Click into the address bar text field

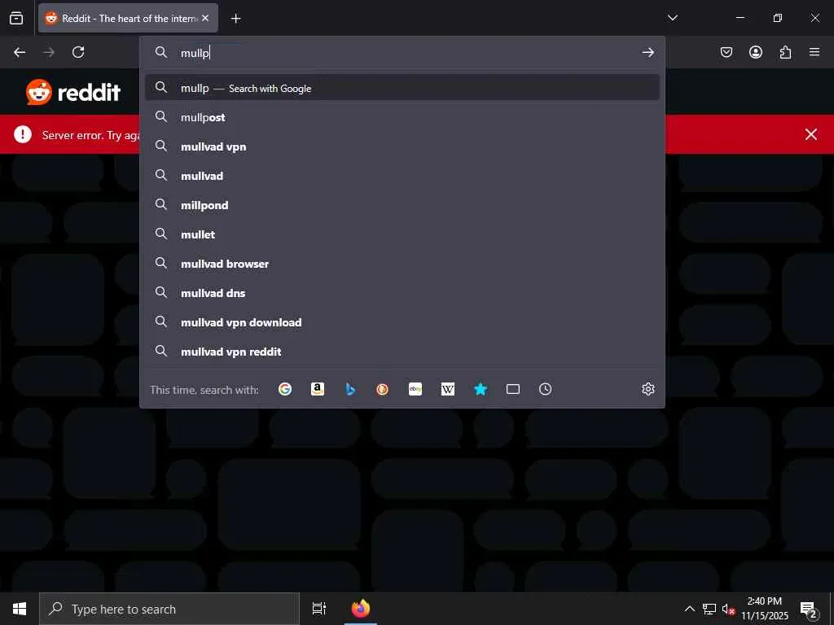404,52
